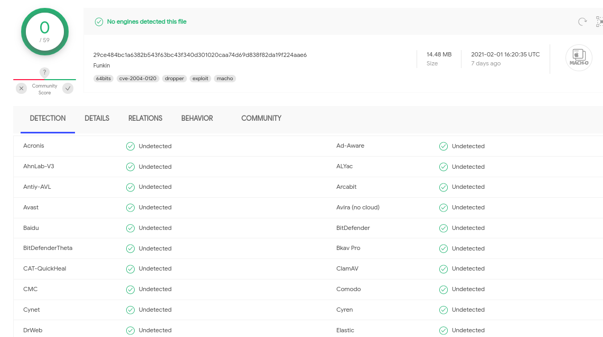Click the ClamAV undetected check icon
Screen dimensions: 603x337
[444, 269]
